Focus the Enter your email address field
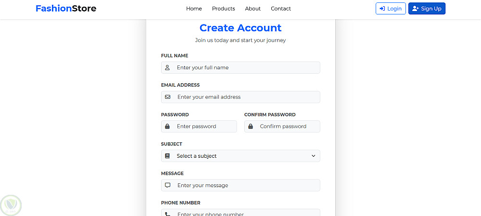Screen dimensions: 481x216 click(x=245, y=97)
